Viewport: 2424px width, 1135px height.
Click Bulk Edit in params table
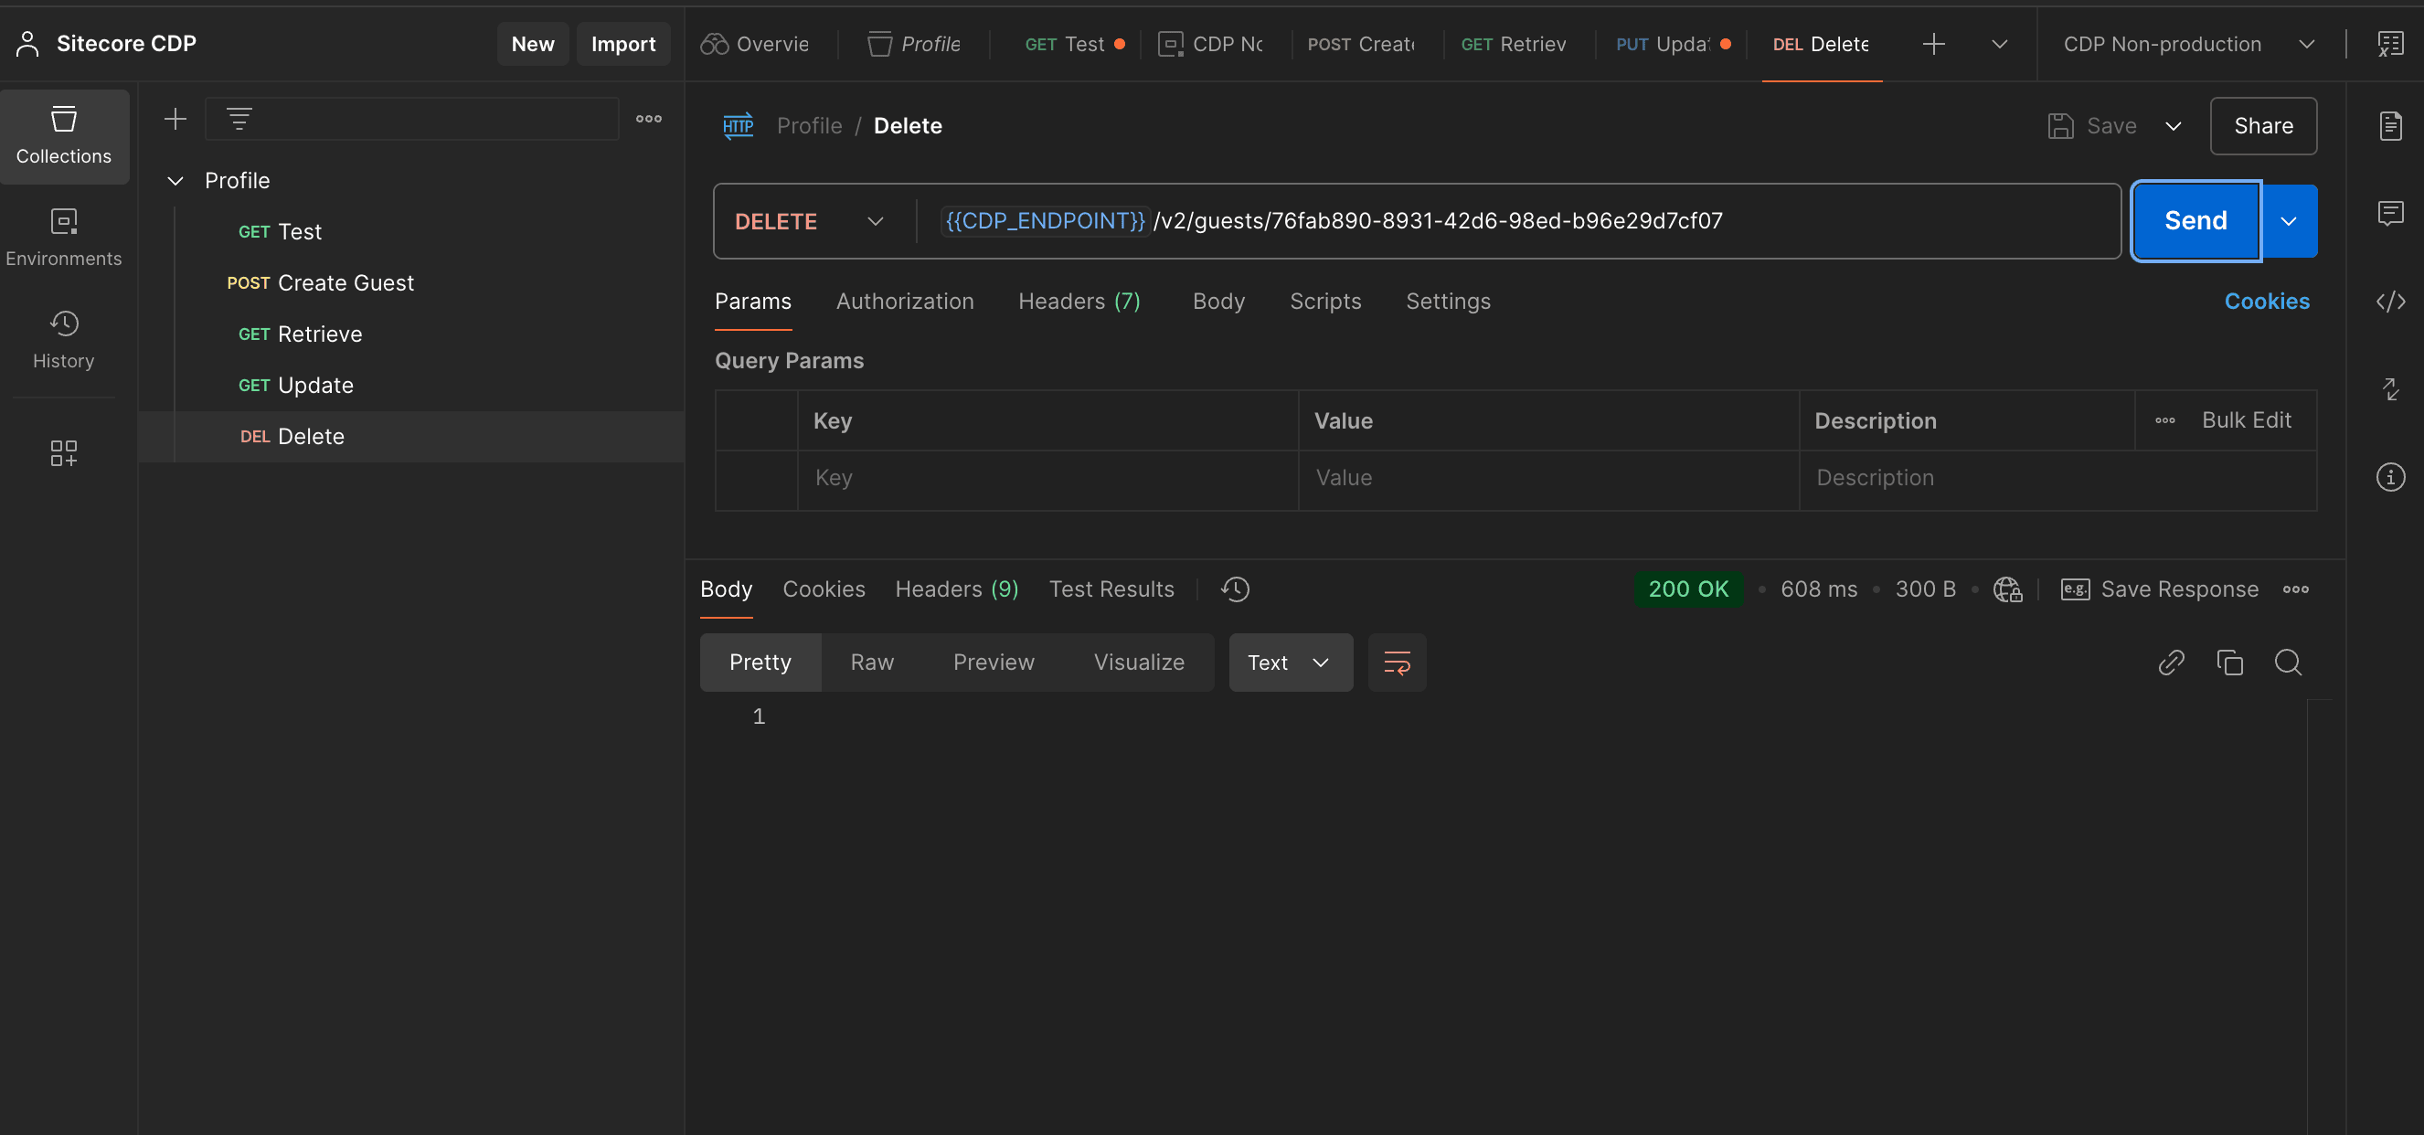pos(2245,420)
